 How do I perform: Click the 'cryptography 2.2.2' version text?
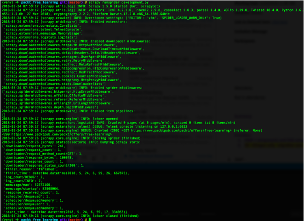click(71, 14)
